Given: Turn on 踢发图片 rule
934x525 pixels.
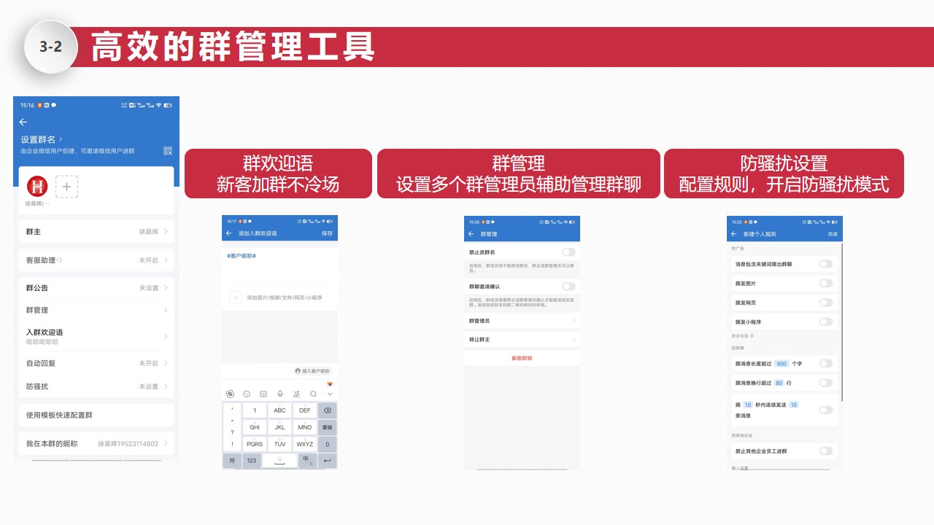Looking at the screenshot, I should (825, 283).
